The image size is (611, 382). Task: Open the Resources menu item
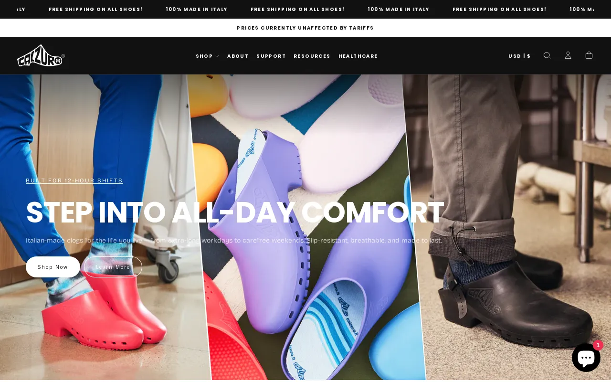[x=312, y=56]
